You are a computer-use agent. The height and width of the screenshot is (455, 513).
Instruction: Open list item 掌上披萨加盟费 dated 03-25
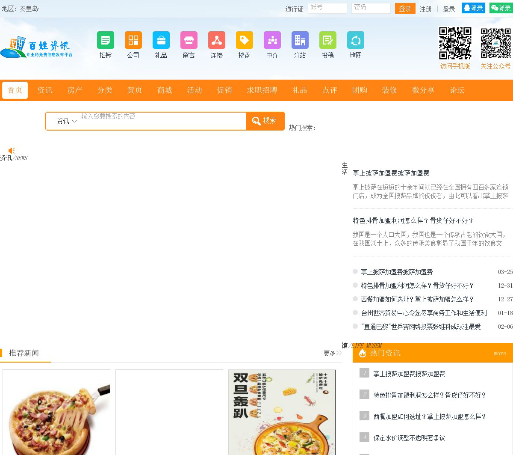397,272
